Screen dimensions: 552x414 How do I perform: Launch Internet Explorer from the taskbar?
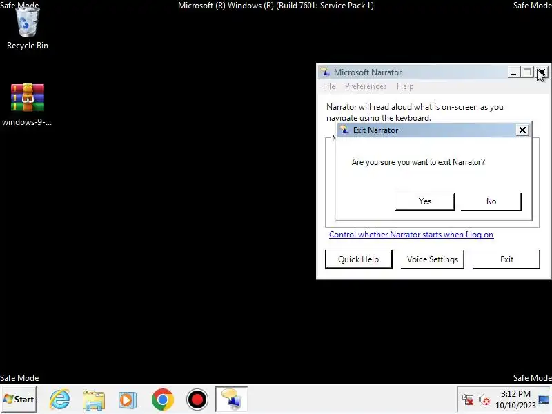(59, 400)
